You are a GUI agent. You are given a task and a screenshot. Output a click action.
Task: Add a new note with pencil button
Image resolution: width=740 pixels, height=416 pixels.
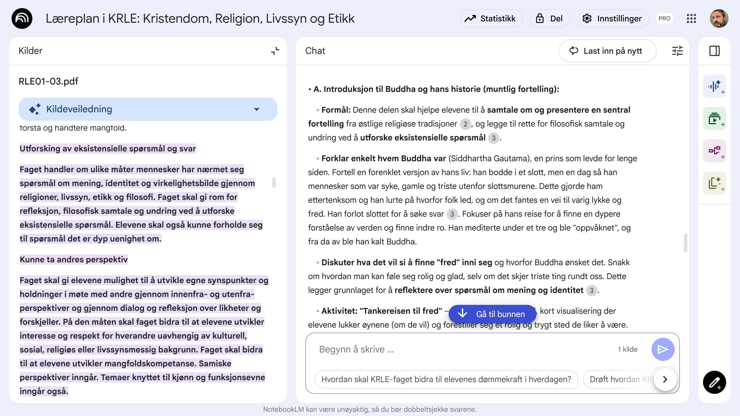pyautogui.click(x=714, y=382)
